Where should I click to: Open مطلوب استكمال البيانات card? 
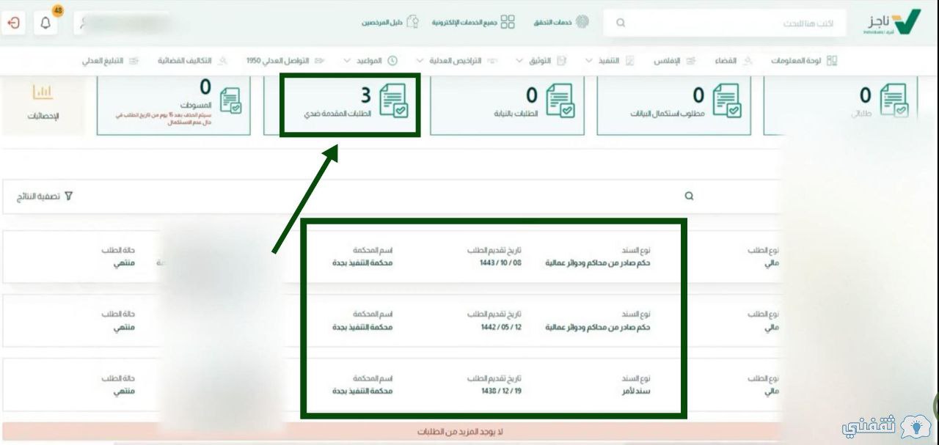[x=674, y=104]
